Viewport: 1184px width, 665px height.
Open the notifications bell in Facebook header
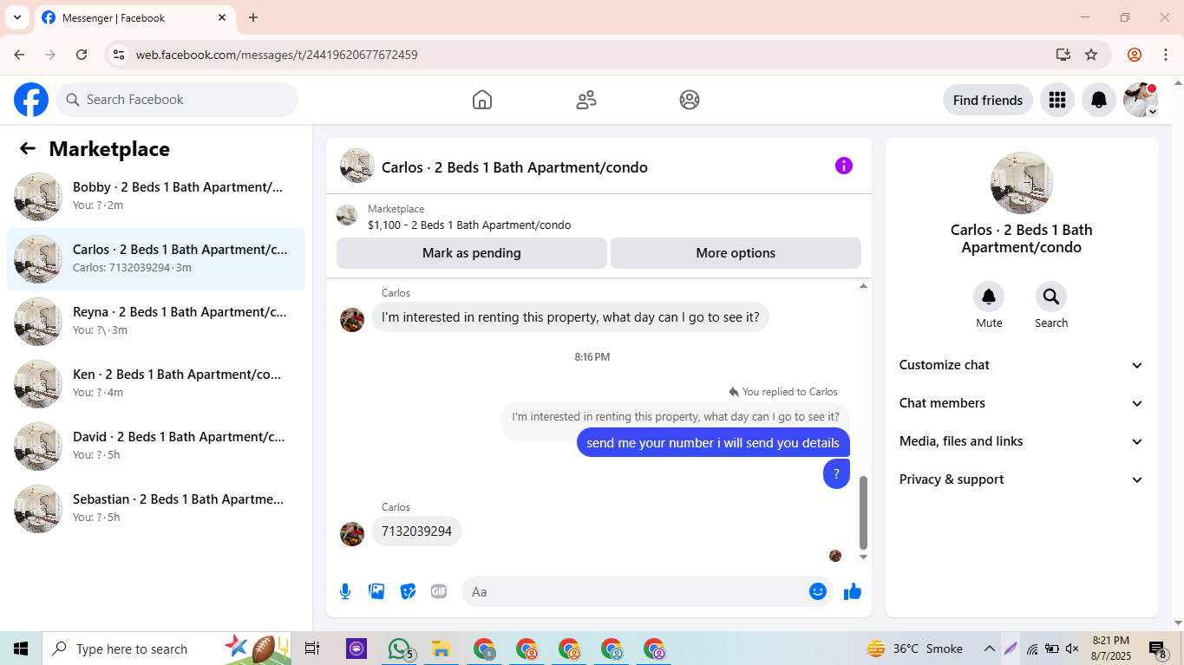(x=1099, y=100)
